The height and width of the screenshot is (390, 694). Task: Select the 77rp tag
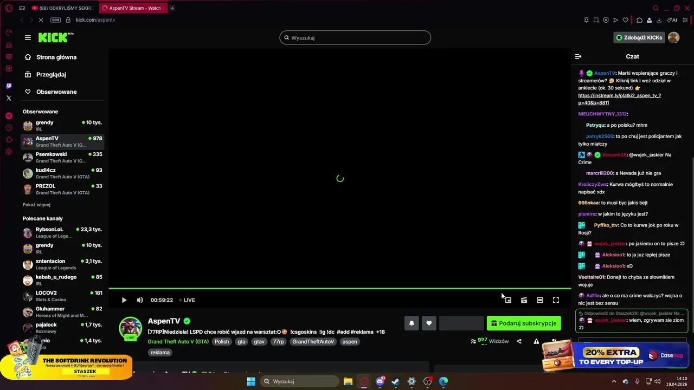click(x=278, y=342)
